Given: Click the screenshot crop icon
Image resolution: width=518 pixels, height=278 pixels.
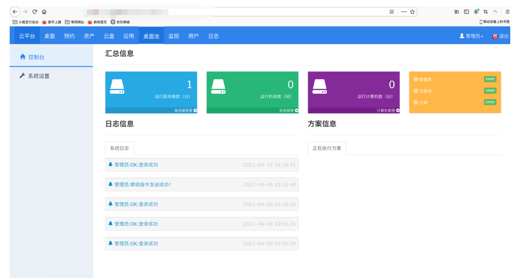Looking at the screenshot, I should click(485, 12).
